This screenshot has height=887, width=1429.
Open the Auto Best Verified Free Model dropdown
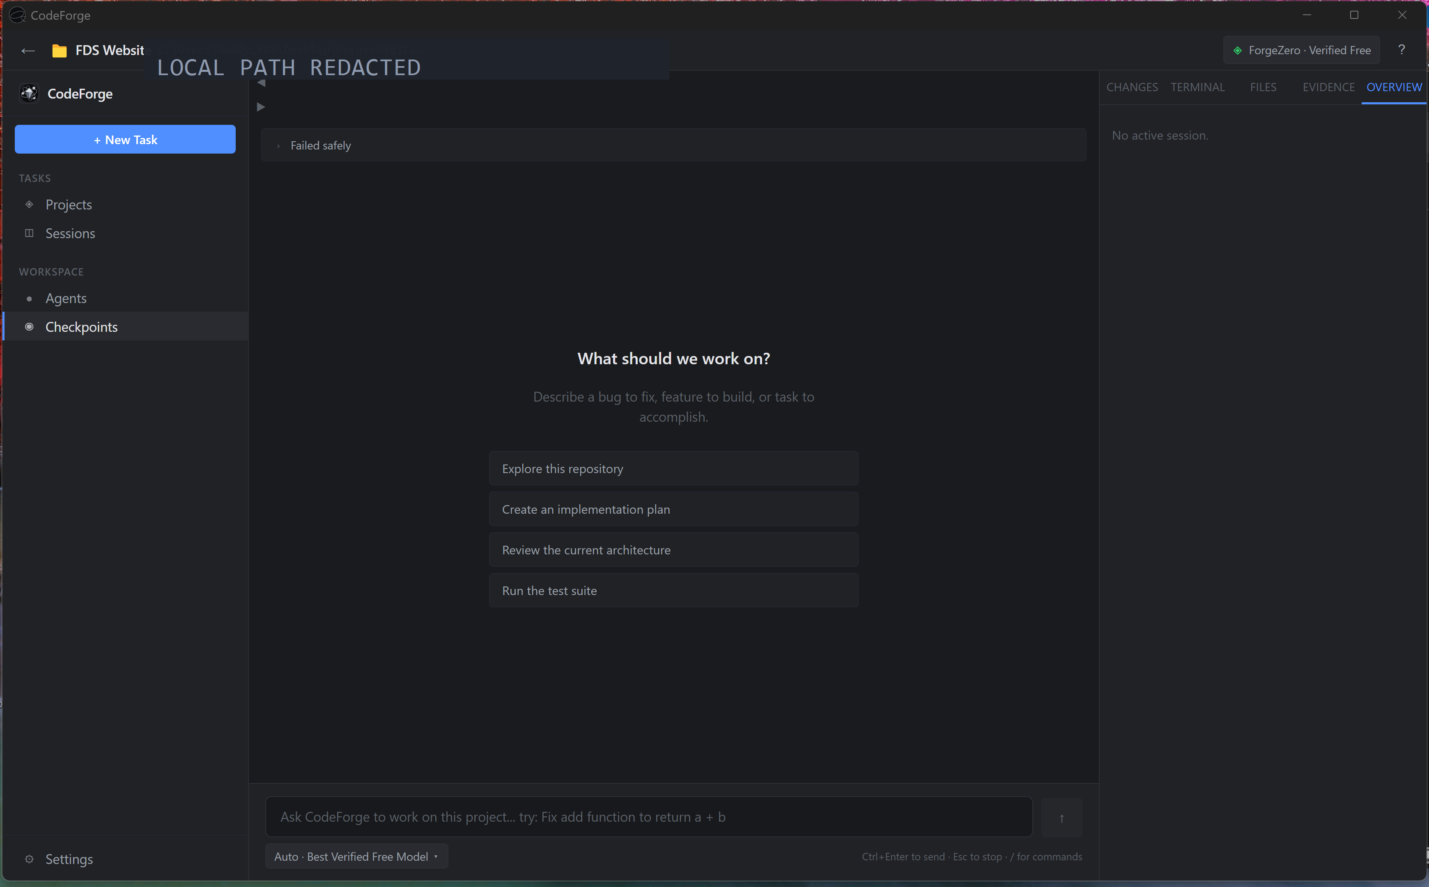357,857
